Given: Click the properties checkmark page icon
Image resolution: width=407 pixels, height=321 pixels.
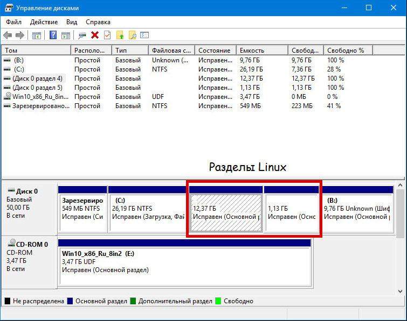Looking at the screenshot, I should coord(107,35).
